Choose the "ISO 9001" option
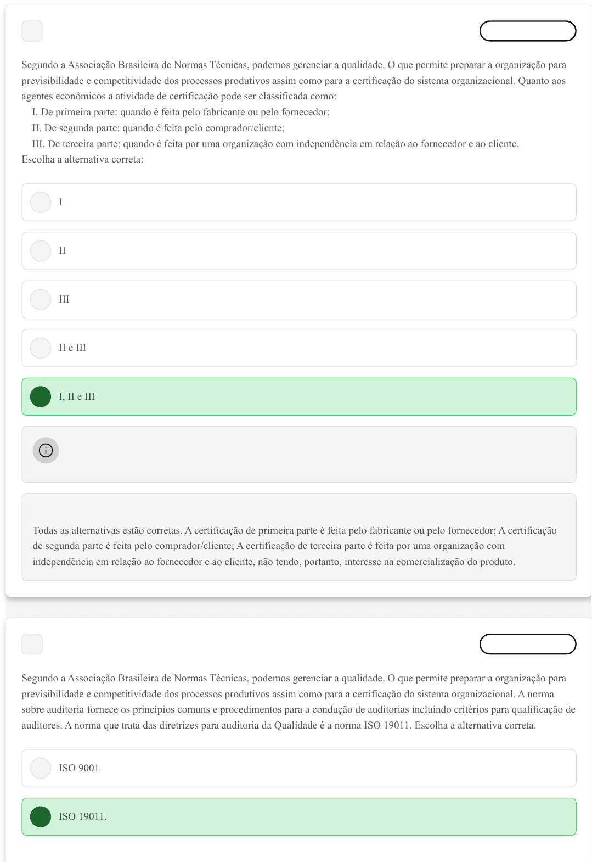592x862 pixels. click(41, 768)
